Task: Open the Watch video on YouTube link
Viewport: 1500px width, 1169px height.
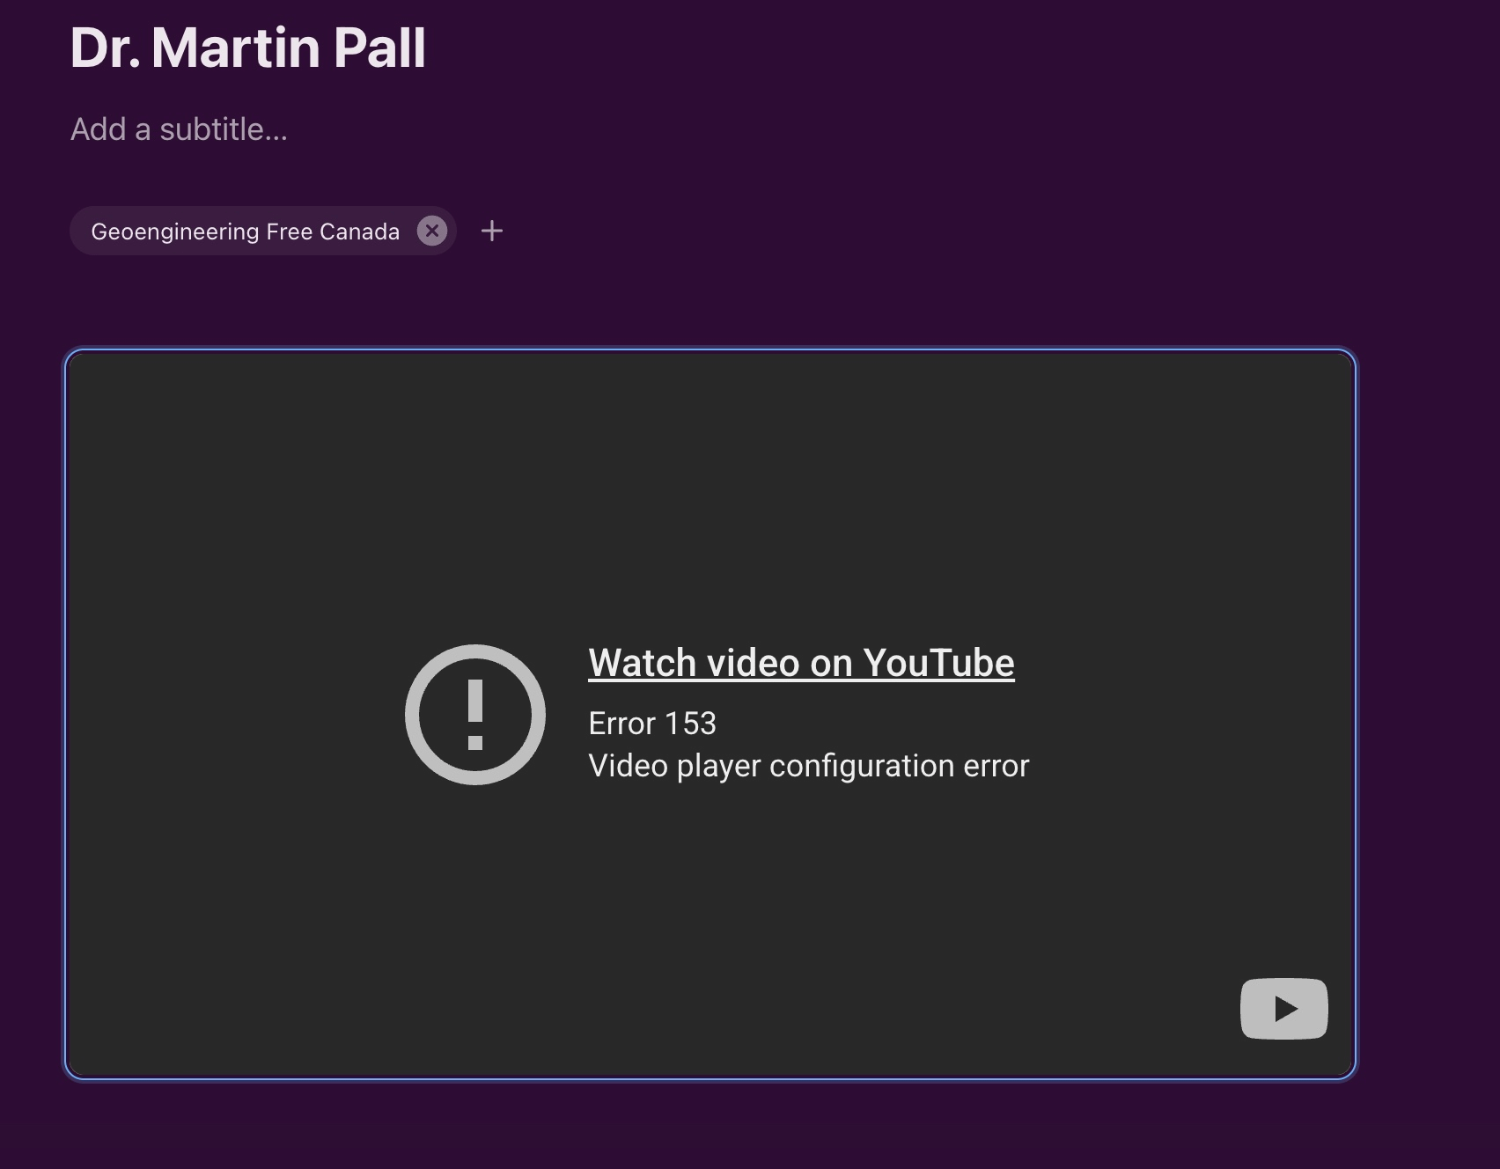Action: pyautogui.click(x=801, y=663)
